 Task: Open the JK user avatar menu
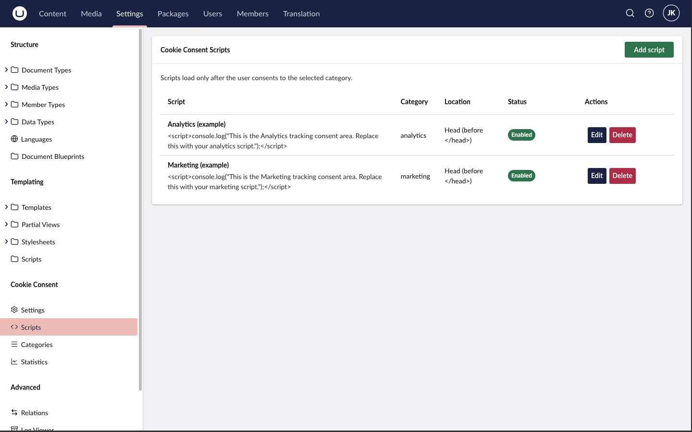click(671, 13)
